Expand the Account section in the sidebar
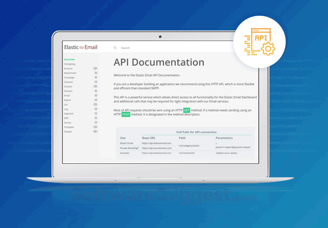Image resolution: width=328 pixels, height=228 pixels. click(68, 69)
